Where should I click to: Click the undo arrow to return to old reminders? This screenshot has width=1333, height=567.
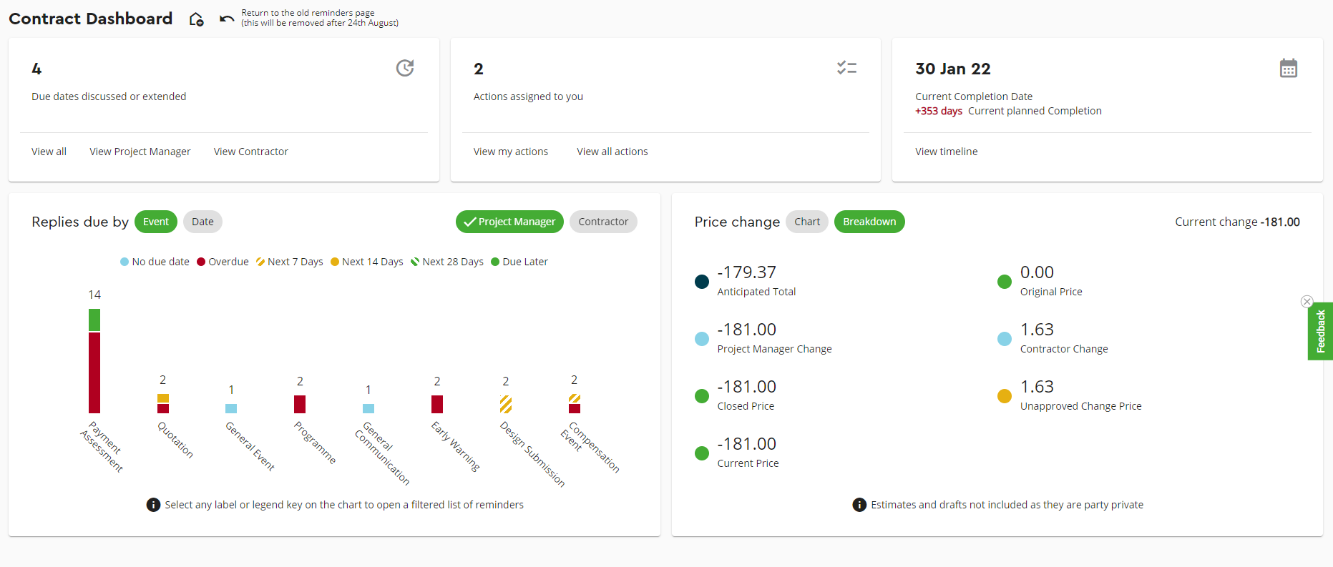[227, 19]
